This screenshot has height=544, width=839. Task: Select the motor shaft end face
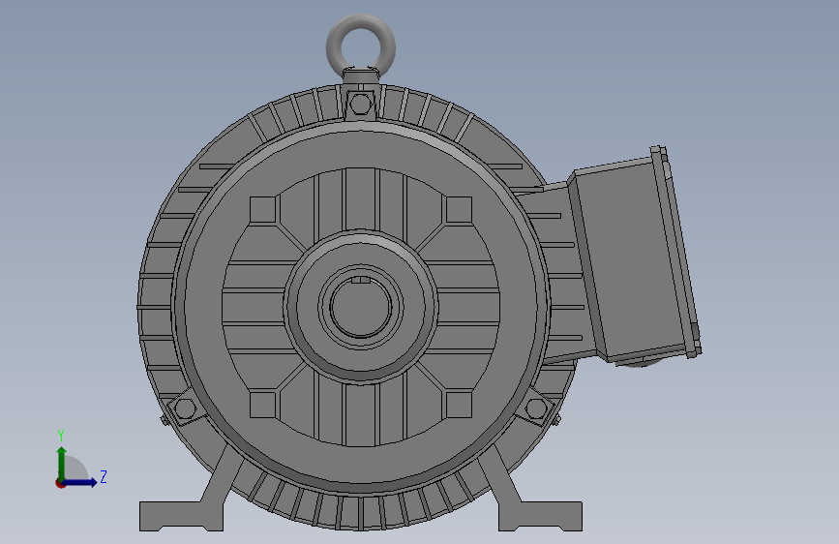coord(361,308)
